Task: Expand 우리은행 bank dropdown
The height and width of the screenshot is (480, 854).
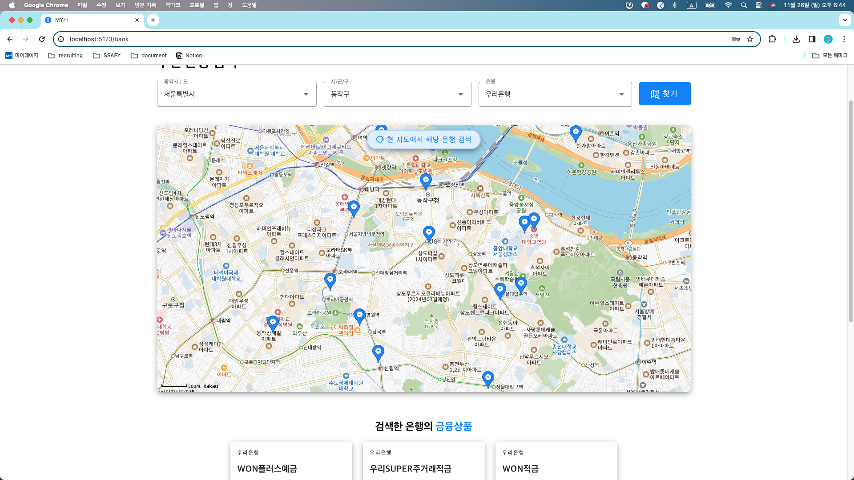Action: (555, 94)
